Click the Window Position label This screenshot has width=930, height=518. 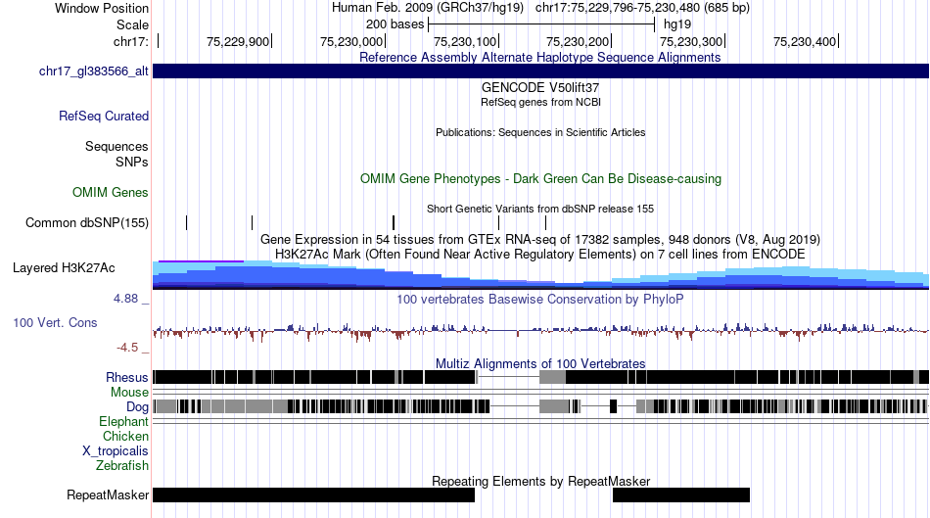[102, 8]
